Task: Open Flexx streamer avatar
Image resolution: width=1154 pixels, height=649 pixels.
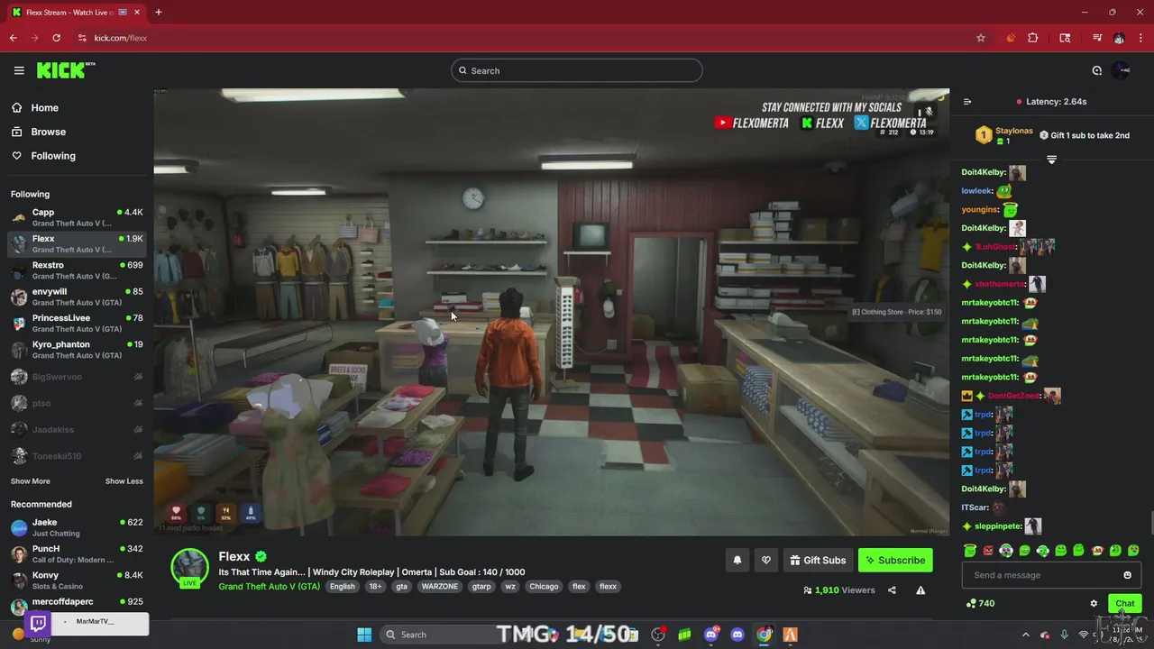Action: coord(189,568)
